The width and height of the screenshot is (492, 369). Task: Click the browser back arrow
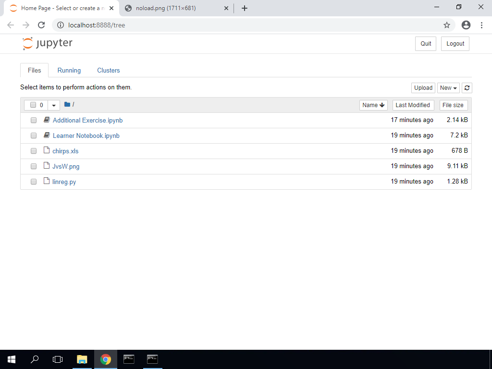click(x=11, y=25)
